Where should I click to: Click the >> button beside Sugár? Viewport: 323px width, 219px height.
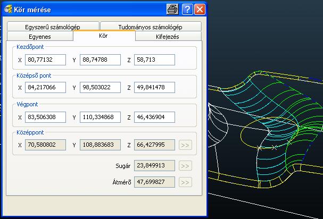point(185,166)
